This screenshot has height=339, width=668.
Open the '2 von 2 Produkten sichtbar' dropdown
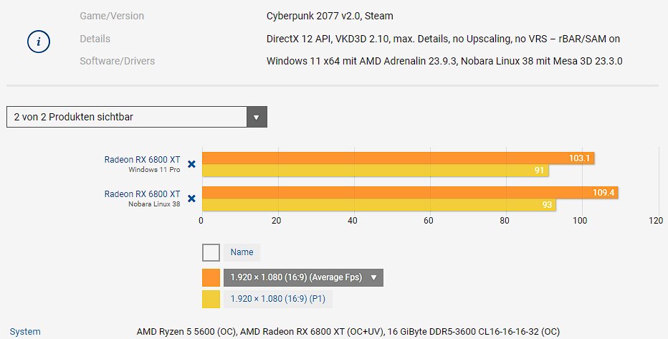coord(137,117)
